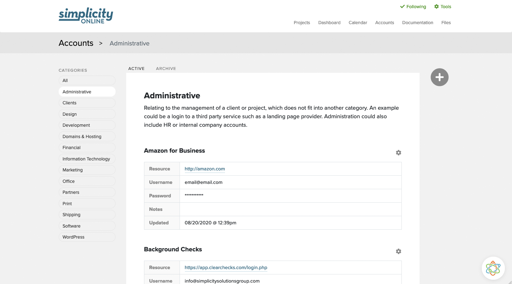Open the gear settings for Amazon for Business
This screenshot has width=512, height=284.
399,153
